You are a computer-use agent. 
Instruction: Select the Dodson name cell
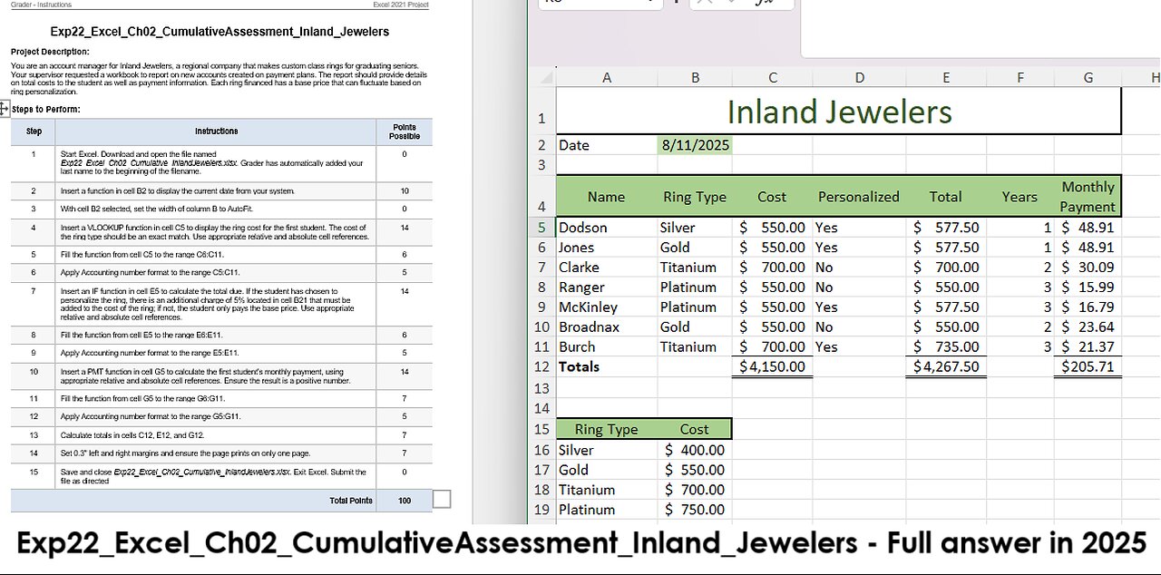tap(607, 228)
